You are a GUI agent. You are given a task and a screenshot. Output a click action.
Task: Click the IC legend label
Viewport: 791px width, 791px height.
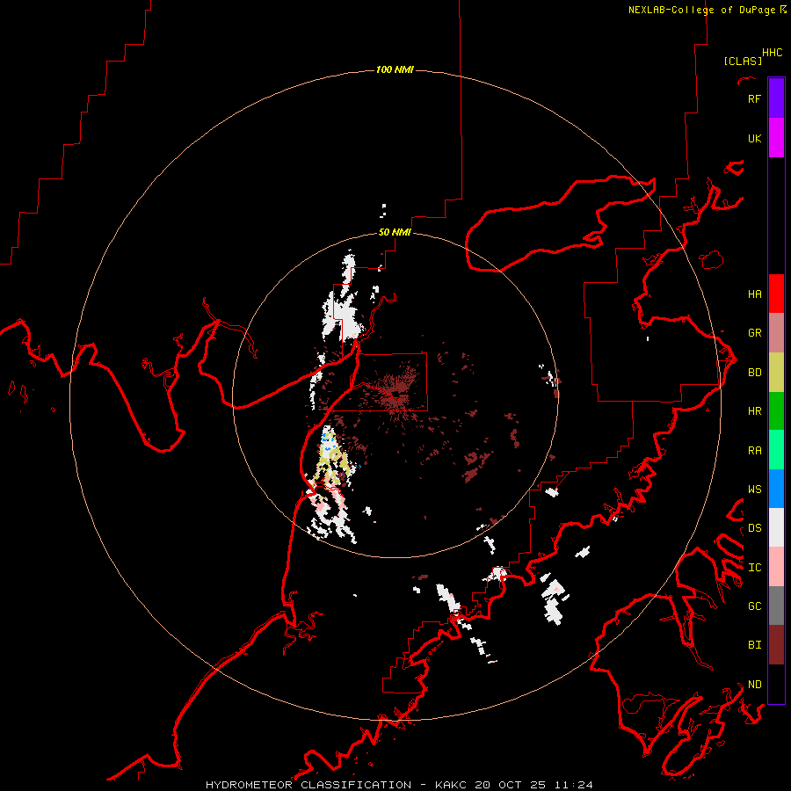[754, 568]
